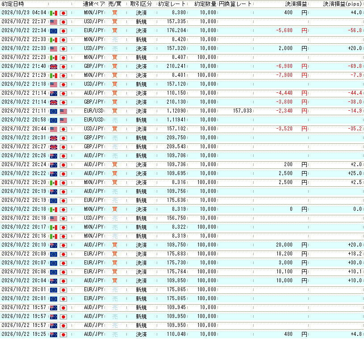
Task: Click the US flag in the 21:18 USD/JPY row
Action: point(54,84)
